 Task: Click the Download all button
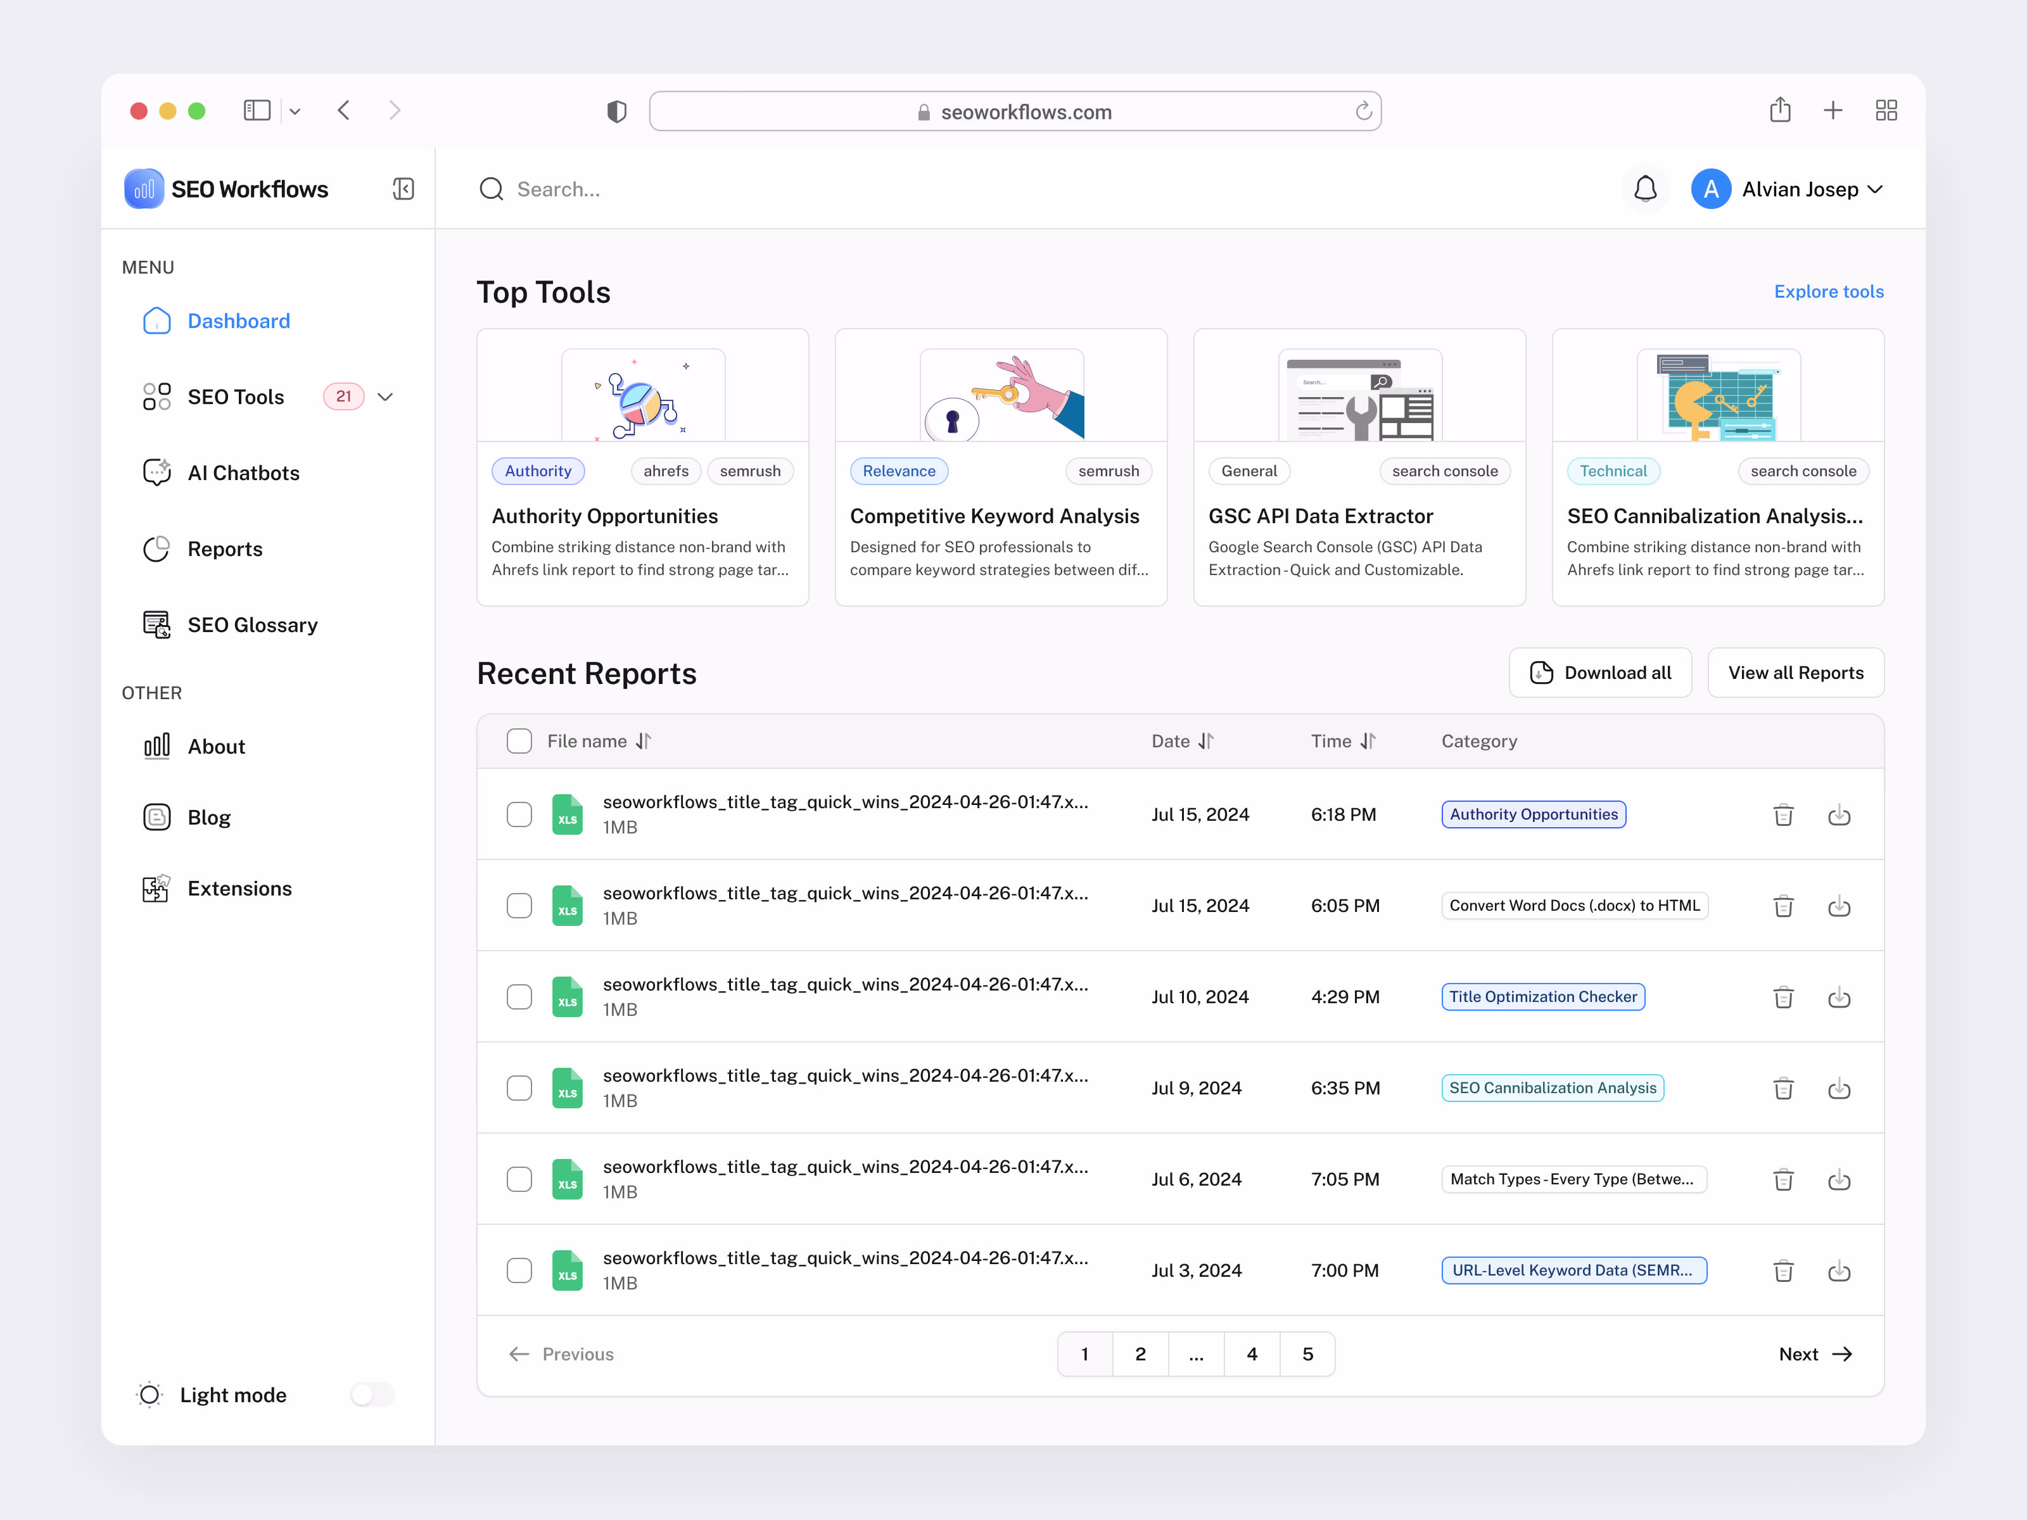[1599, 673]
